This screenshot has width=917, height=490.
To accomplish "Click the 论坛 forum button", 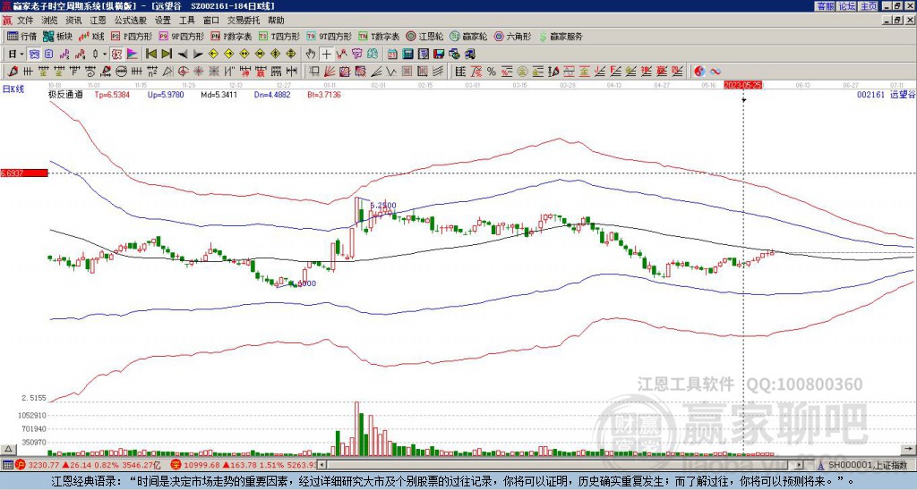I will coord(847,6).
